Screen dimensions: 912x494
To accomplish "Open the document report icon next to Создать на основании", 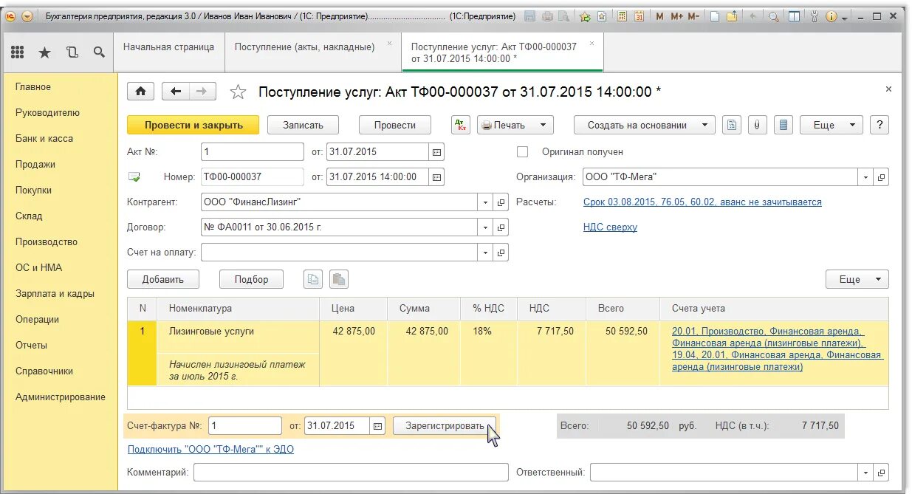I will coord(731,125).
